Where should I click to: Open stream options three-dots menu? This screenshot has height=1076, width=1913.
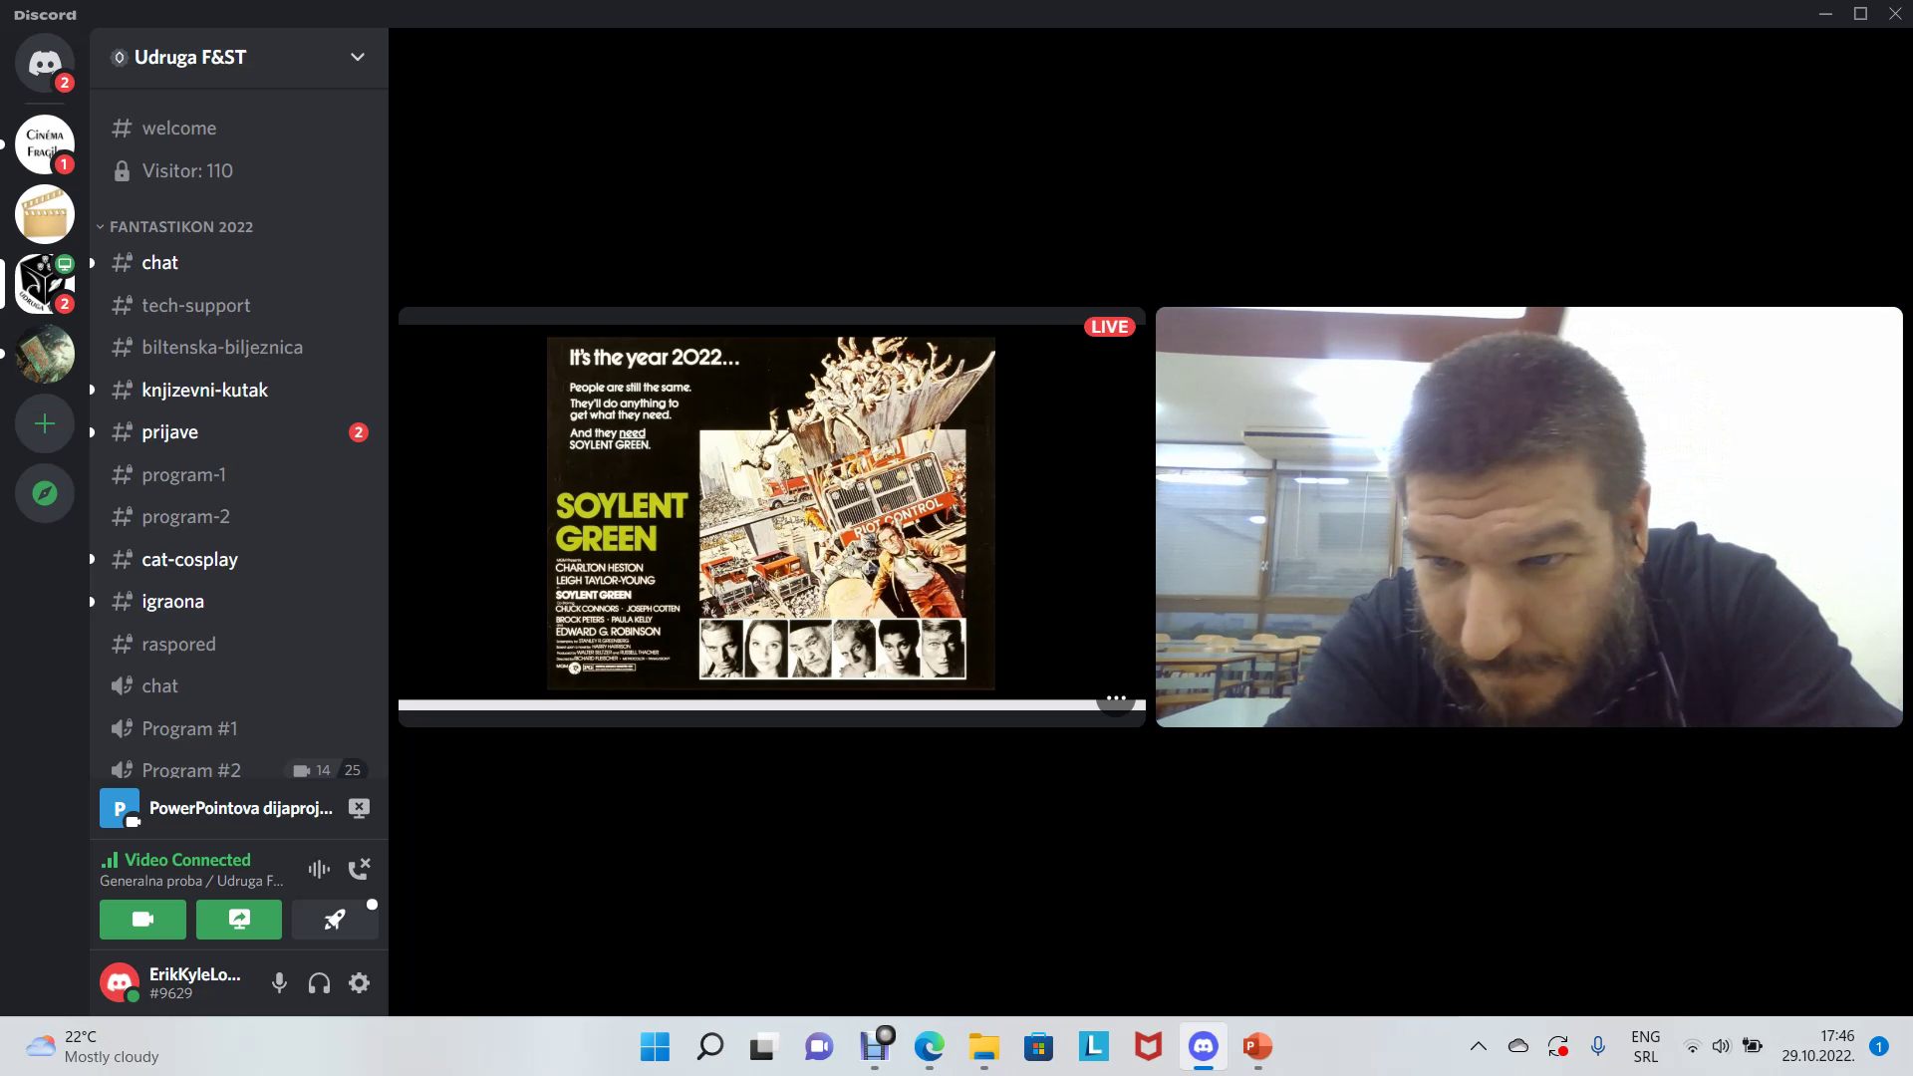[1116, 698]
